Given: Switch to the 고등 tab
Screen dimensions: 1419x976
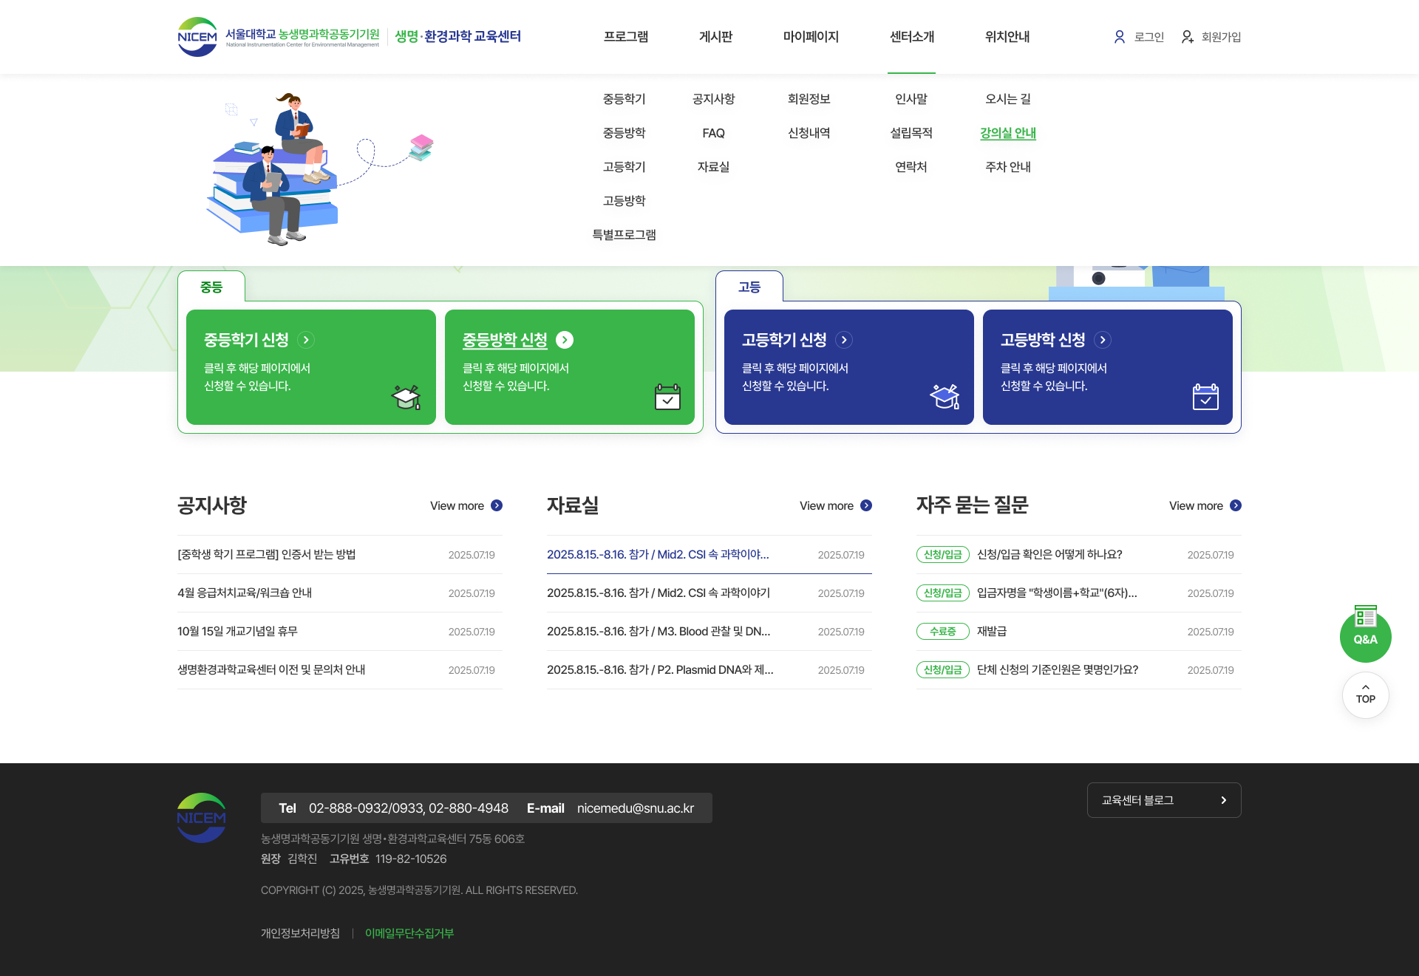Looking at the screenshot, I should tap(749, 287).
